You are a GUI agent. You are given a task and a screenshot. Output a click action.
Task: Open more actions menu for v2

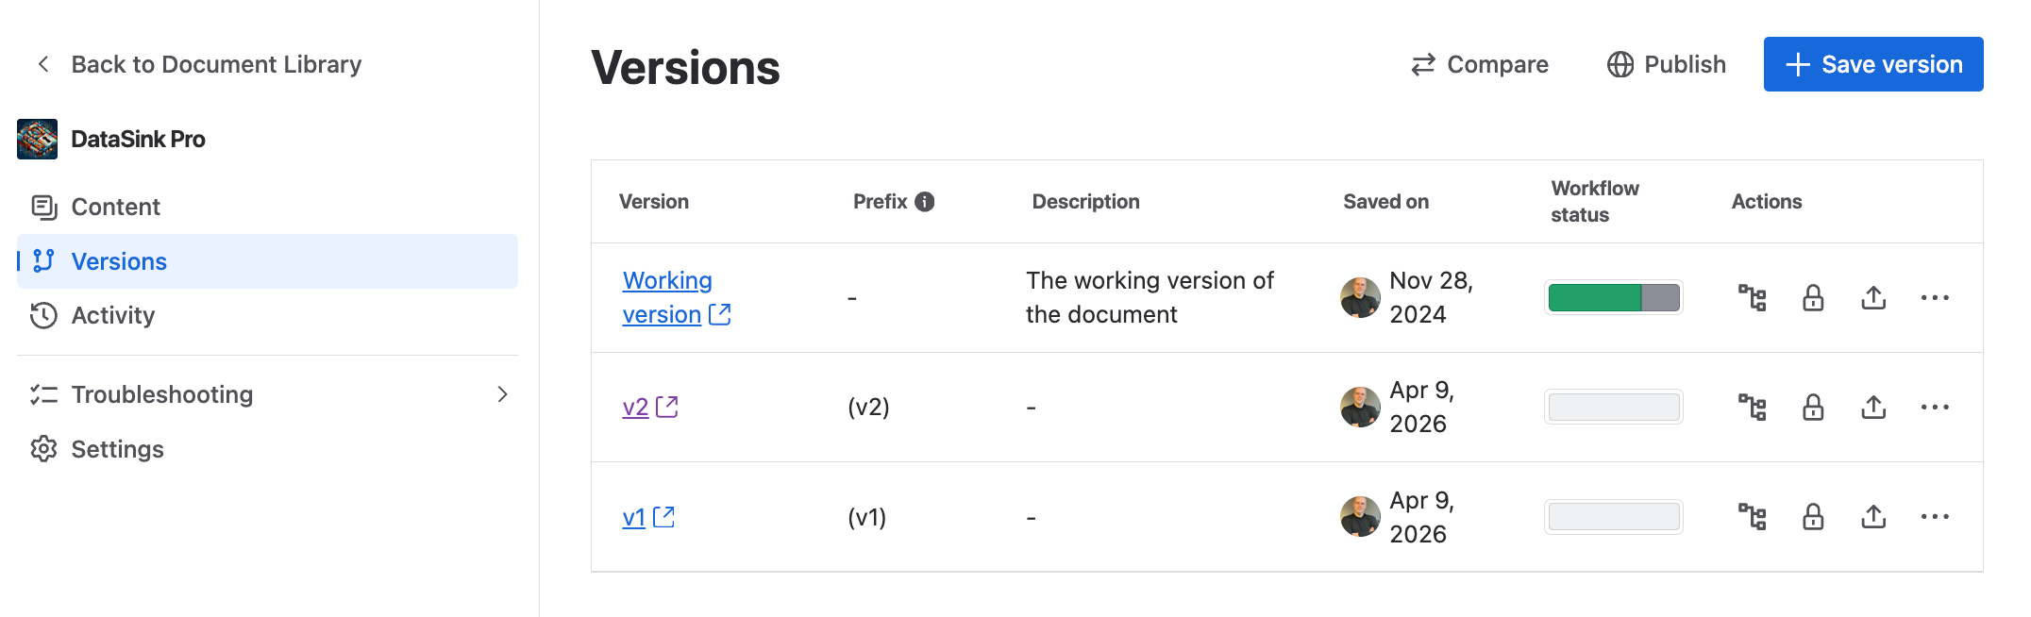(x=1936, y=407)
